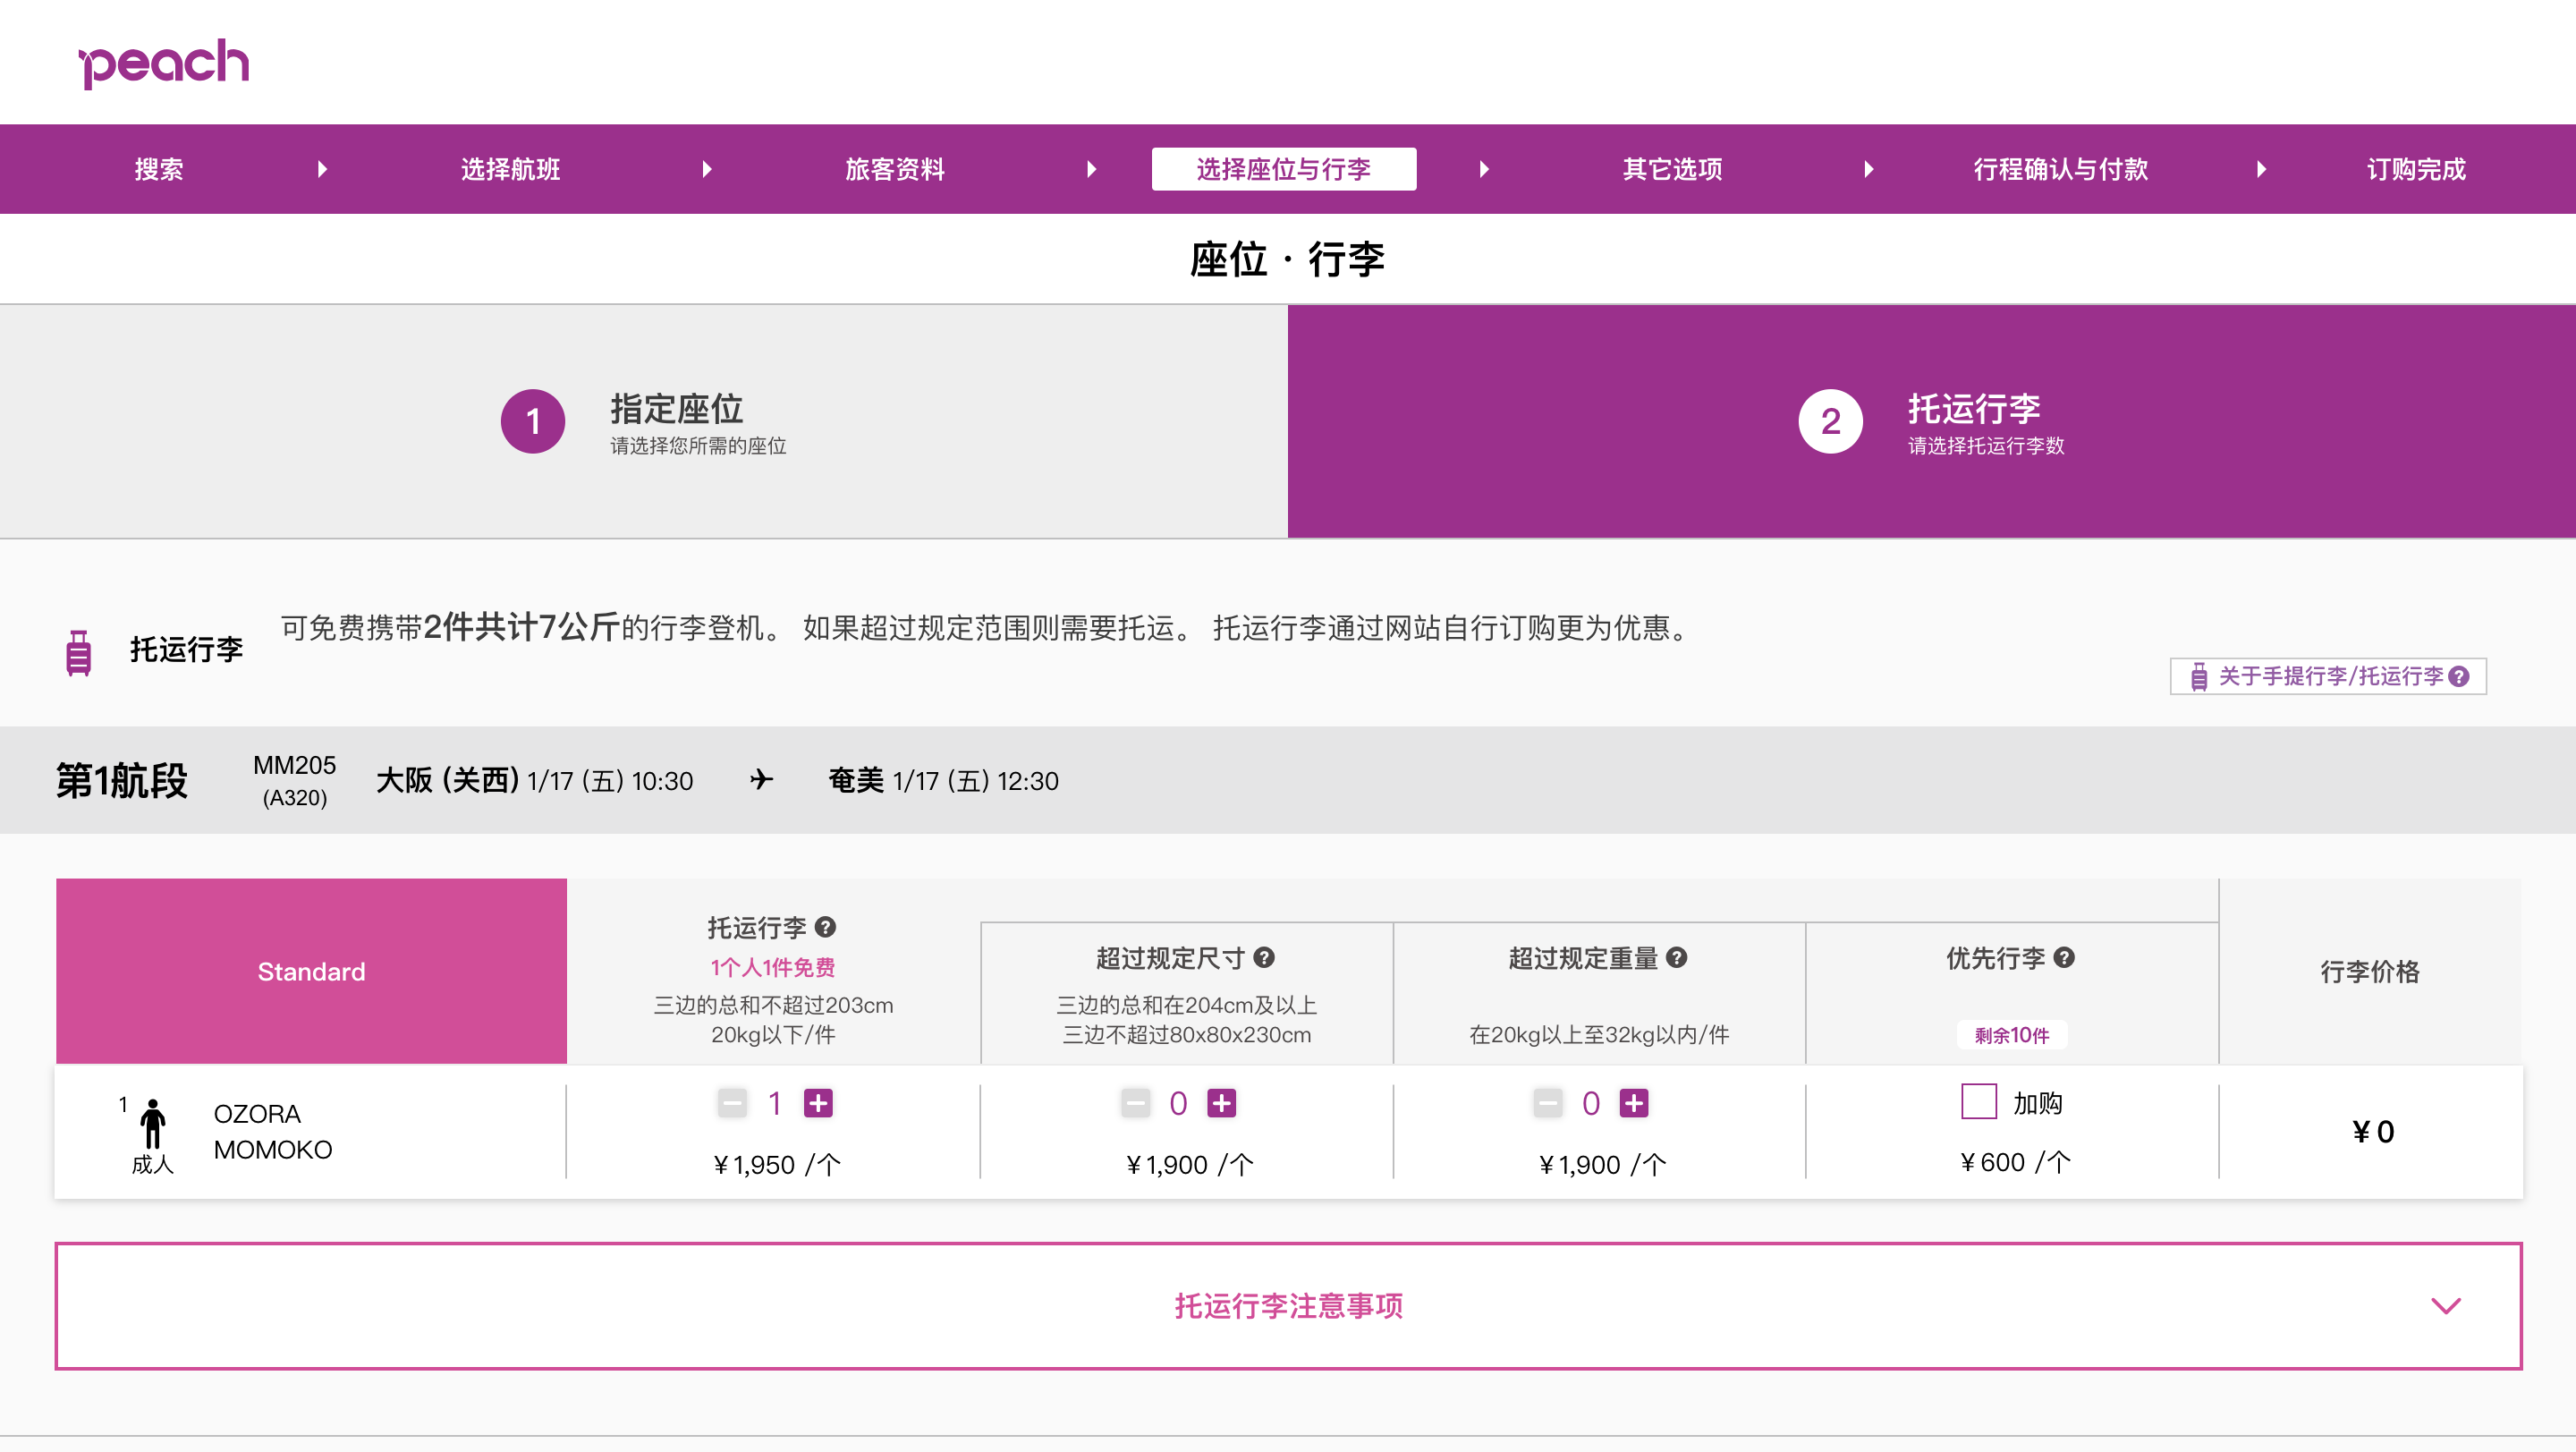
Task: Click the Standard fare type cell
Action: click(x=311, y=971)
